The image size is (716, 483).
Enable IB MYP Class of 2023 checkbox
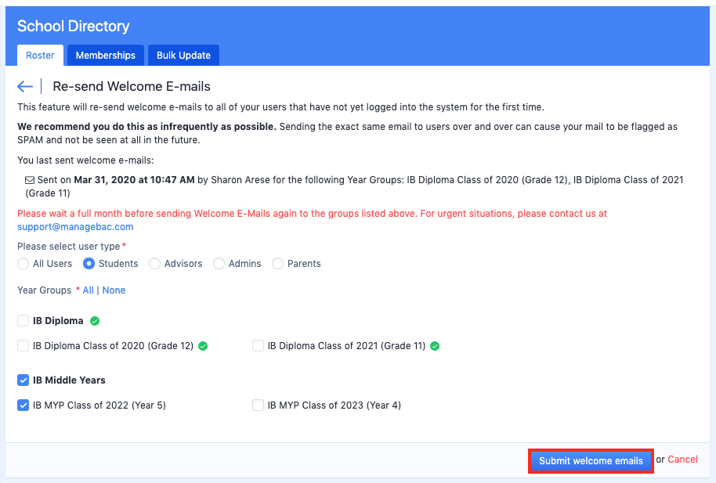(259, 406)
